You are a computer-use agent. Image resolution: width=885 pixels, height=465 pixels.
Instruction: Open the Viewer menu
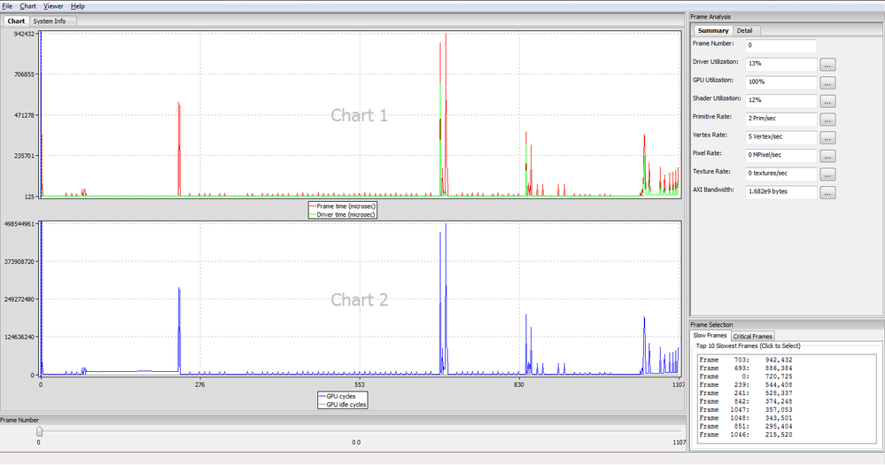coord(53,6)
